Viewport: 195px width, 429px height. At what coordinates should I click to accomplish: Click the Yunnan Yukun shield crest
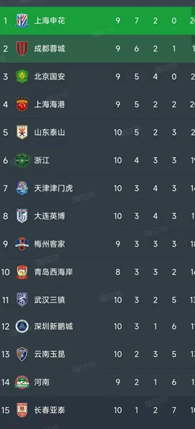tap(22, 354)
